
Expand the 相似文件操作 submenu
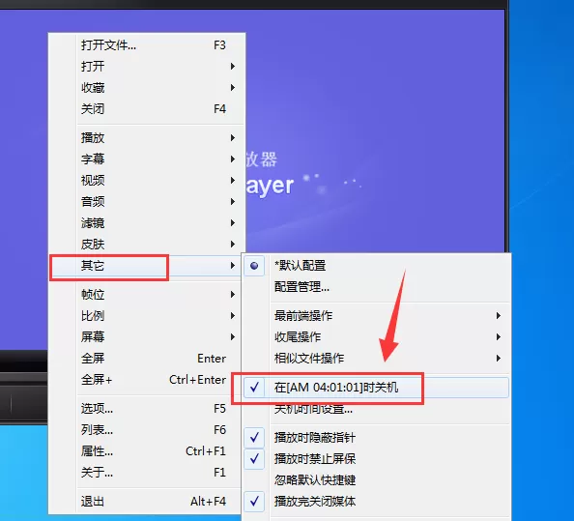[376, 358]
